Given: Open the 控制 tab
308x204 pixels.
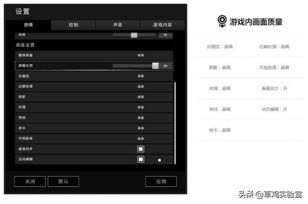Looking at the screenshot, I should 73,25.
